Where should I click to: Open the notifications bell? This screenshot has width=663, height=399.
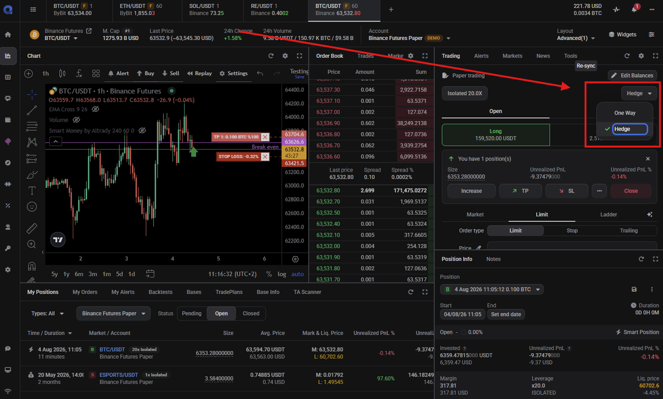coord(634,9)
